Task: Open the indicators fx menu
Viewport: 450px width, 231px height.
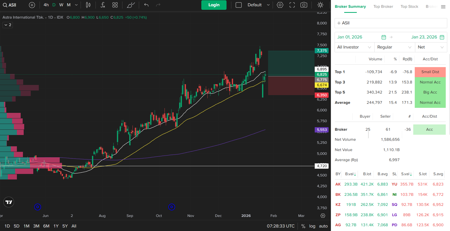Action: 103,5
